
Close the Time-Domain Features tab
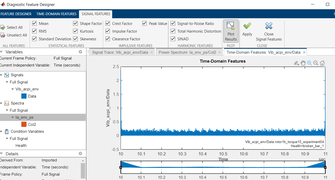point(304,52)
